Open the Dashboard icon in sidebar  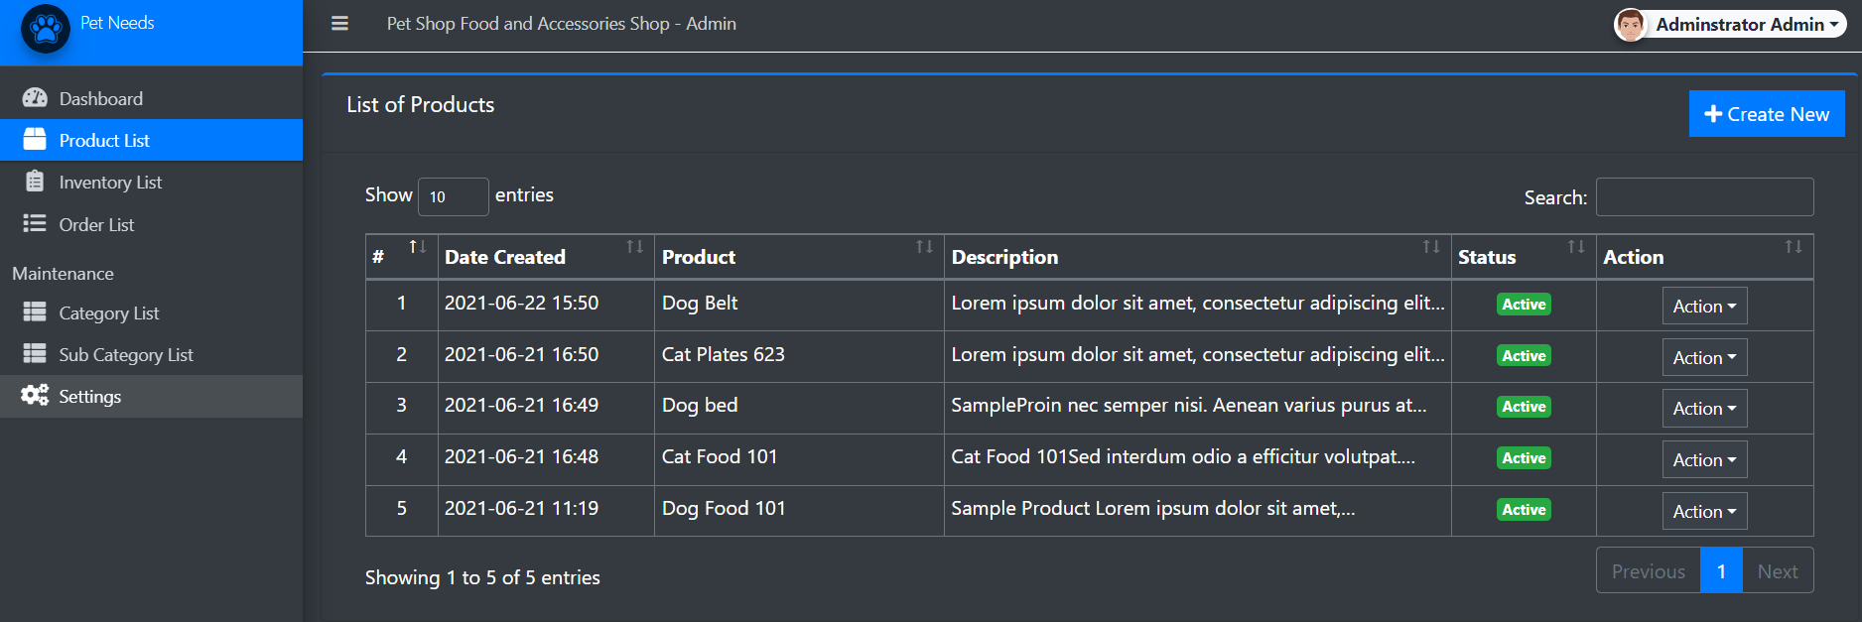point(36,97)
